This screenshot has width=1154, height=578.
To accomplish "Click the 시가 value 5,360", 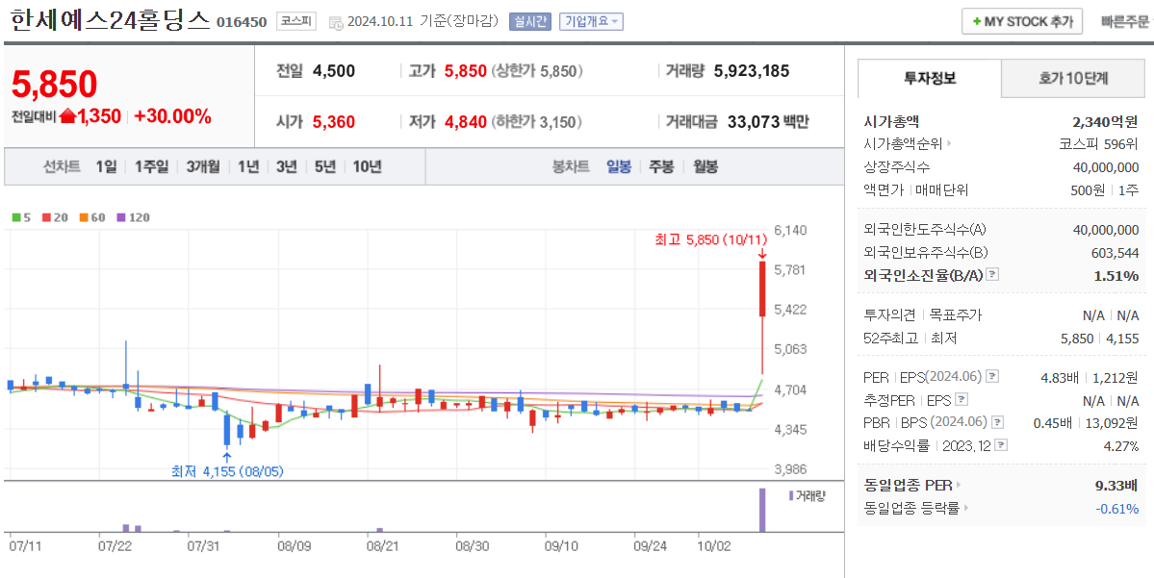I will [334, 122].
